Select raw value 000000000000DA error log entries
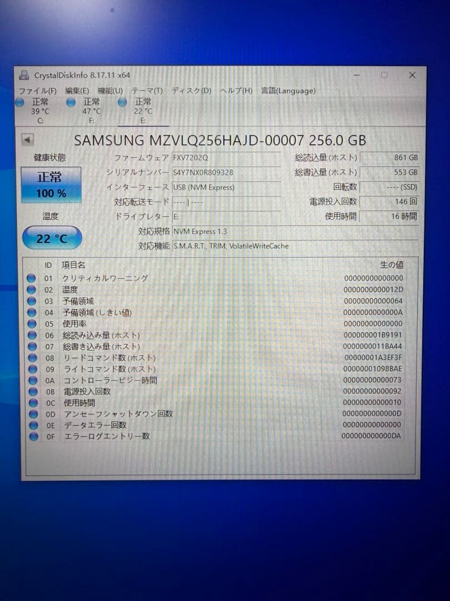 371,436
